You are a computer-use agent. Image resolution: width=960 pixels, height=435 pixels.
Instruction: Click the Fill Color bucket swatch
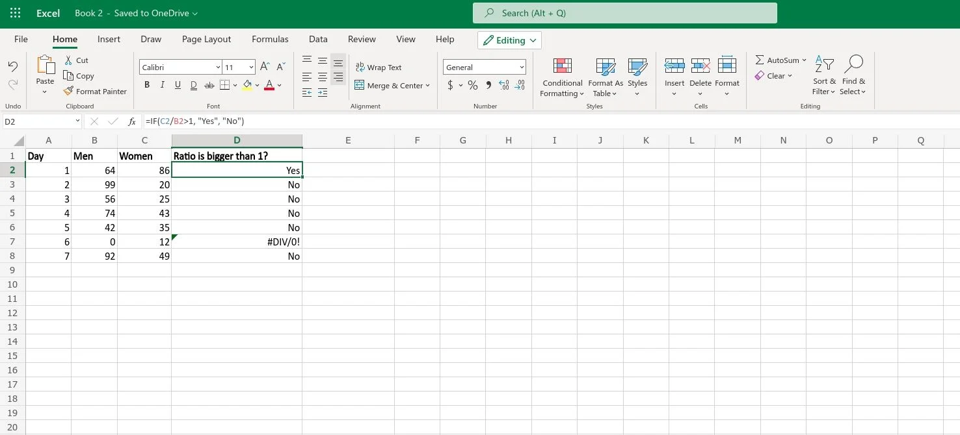[x=247, y=85]
